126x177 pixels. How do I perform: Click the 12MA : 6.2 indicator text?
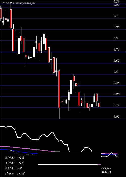[x=15, y=163]
